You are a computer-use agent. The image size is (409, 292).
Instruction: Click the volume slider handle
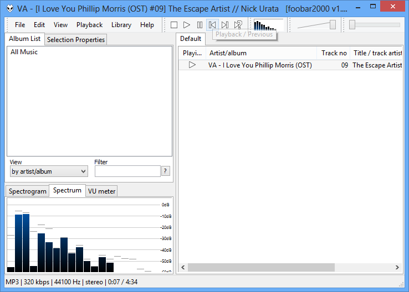coord(333,25)
